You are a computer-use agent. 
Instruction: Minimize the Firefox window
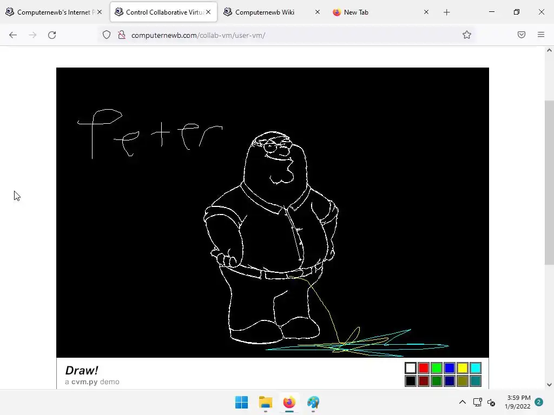coord(491,12)
